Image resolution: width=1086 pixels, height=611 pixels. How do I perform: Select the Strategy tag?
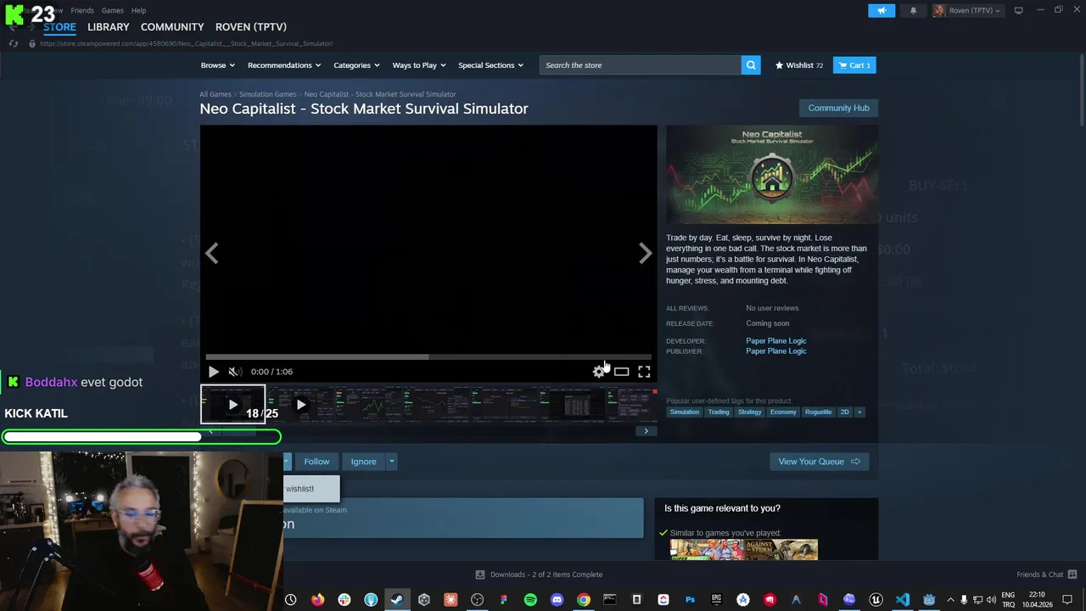pyautogui.click(x=750, y=412)
